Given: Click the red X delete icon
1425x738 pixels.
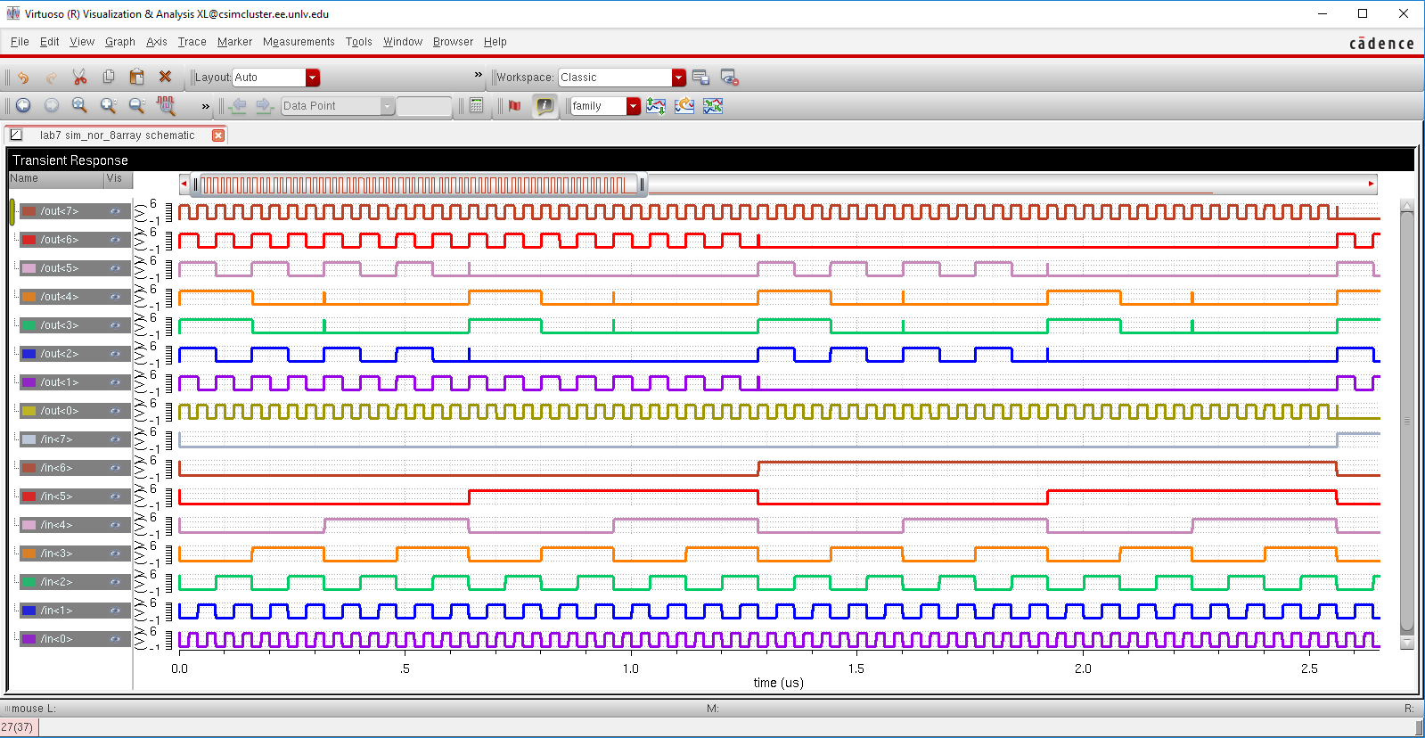Looking at the screenshot, I should (x=165, y=78).
